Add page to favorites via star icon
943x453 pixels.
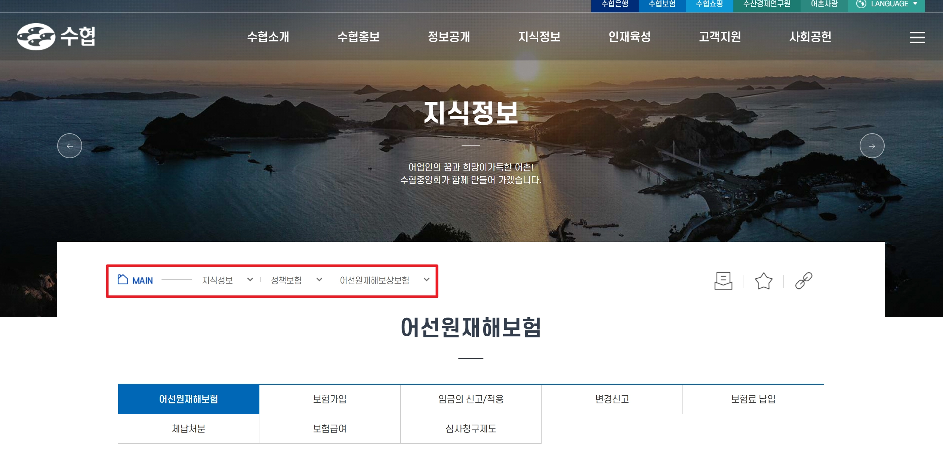[764, 281]
